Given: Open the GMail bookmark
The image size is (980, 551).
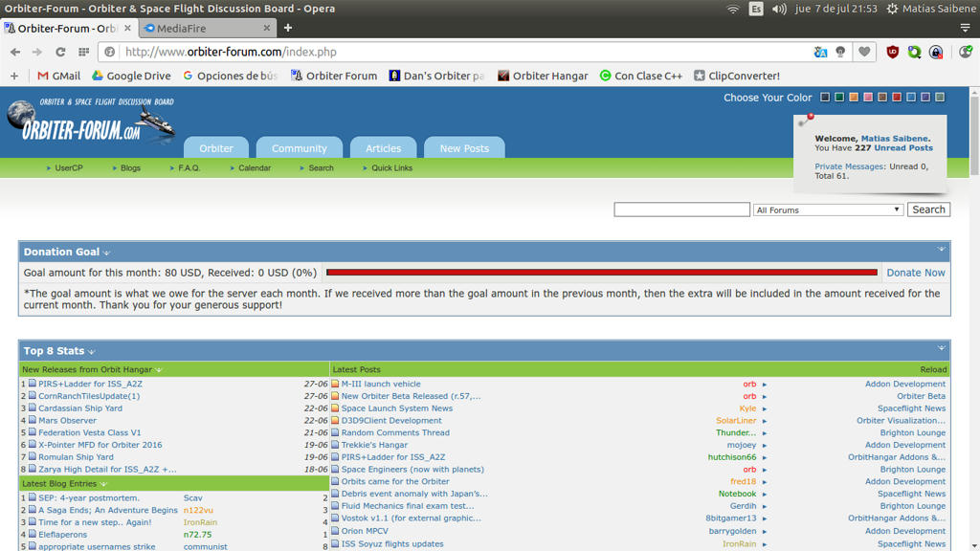Looking at the screenshot, I should (58, 76).
